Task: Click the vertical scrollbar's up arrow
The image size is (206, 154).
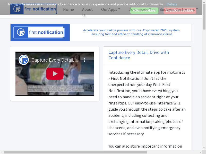Action: [204, 2]
